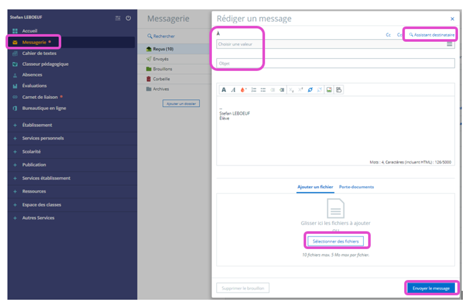Screen dimensions: 467x305
Task: Open the preferences sliders icon in sidebar header
Action: tap(118, 18)
